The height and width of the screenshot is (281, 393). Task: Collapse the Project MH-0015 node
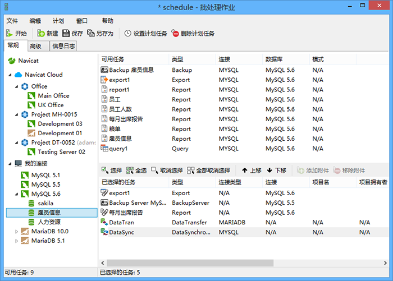click(x=16, y=114)
